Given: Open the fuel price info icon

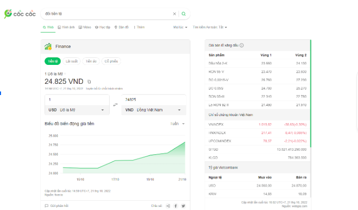Looking at the screenshot, I should (242, 45).
